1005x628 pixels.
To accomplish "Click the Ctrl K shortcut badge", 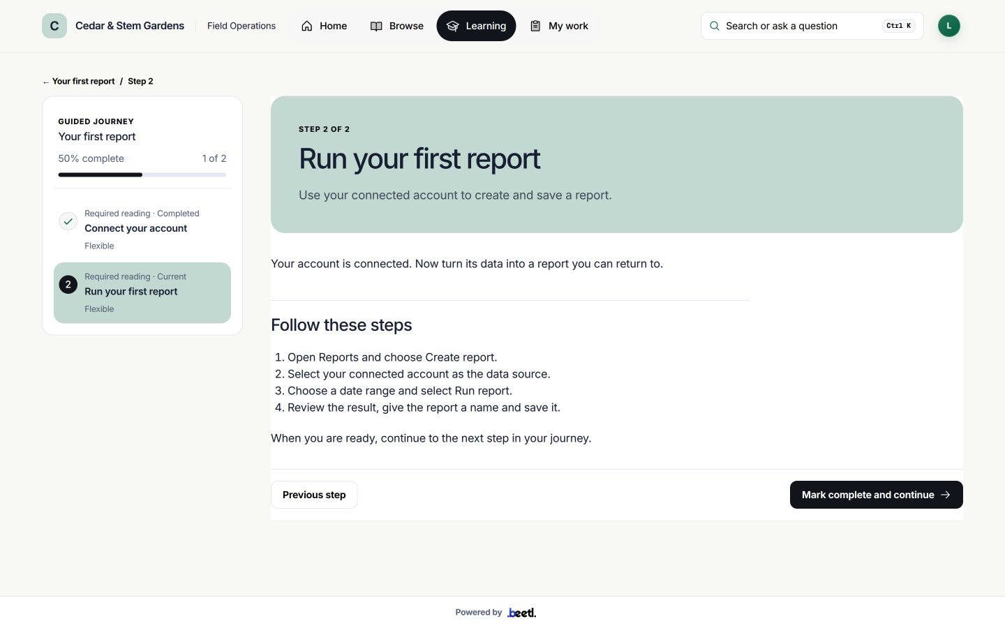I will tap(899, 26).
